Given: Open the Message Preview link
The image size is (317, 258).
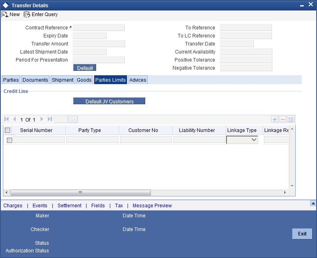Looking at the screenshot, I should 152,206.
